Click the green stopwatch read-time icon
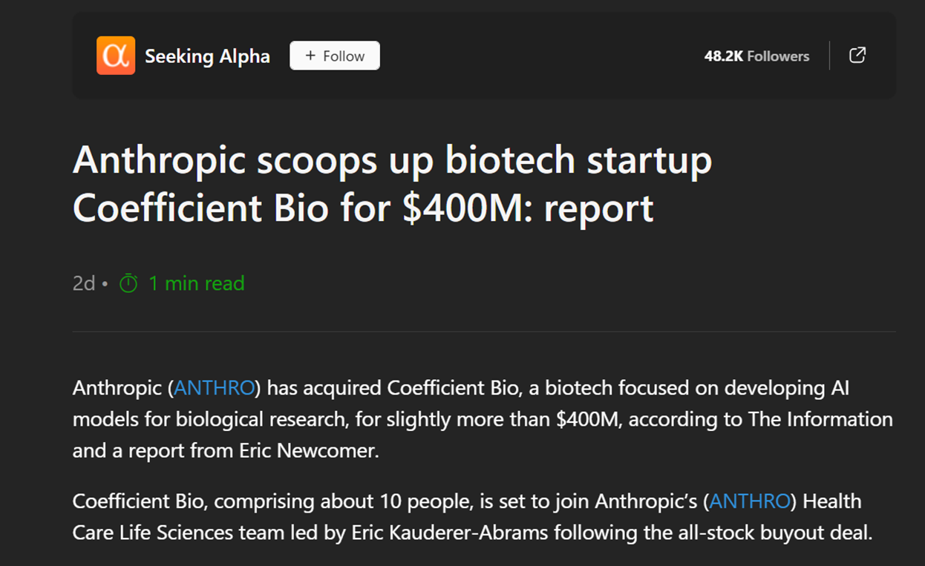 (x=128, y=283)
